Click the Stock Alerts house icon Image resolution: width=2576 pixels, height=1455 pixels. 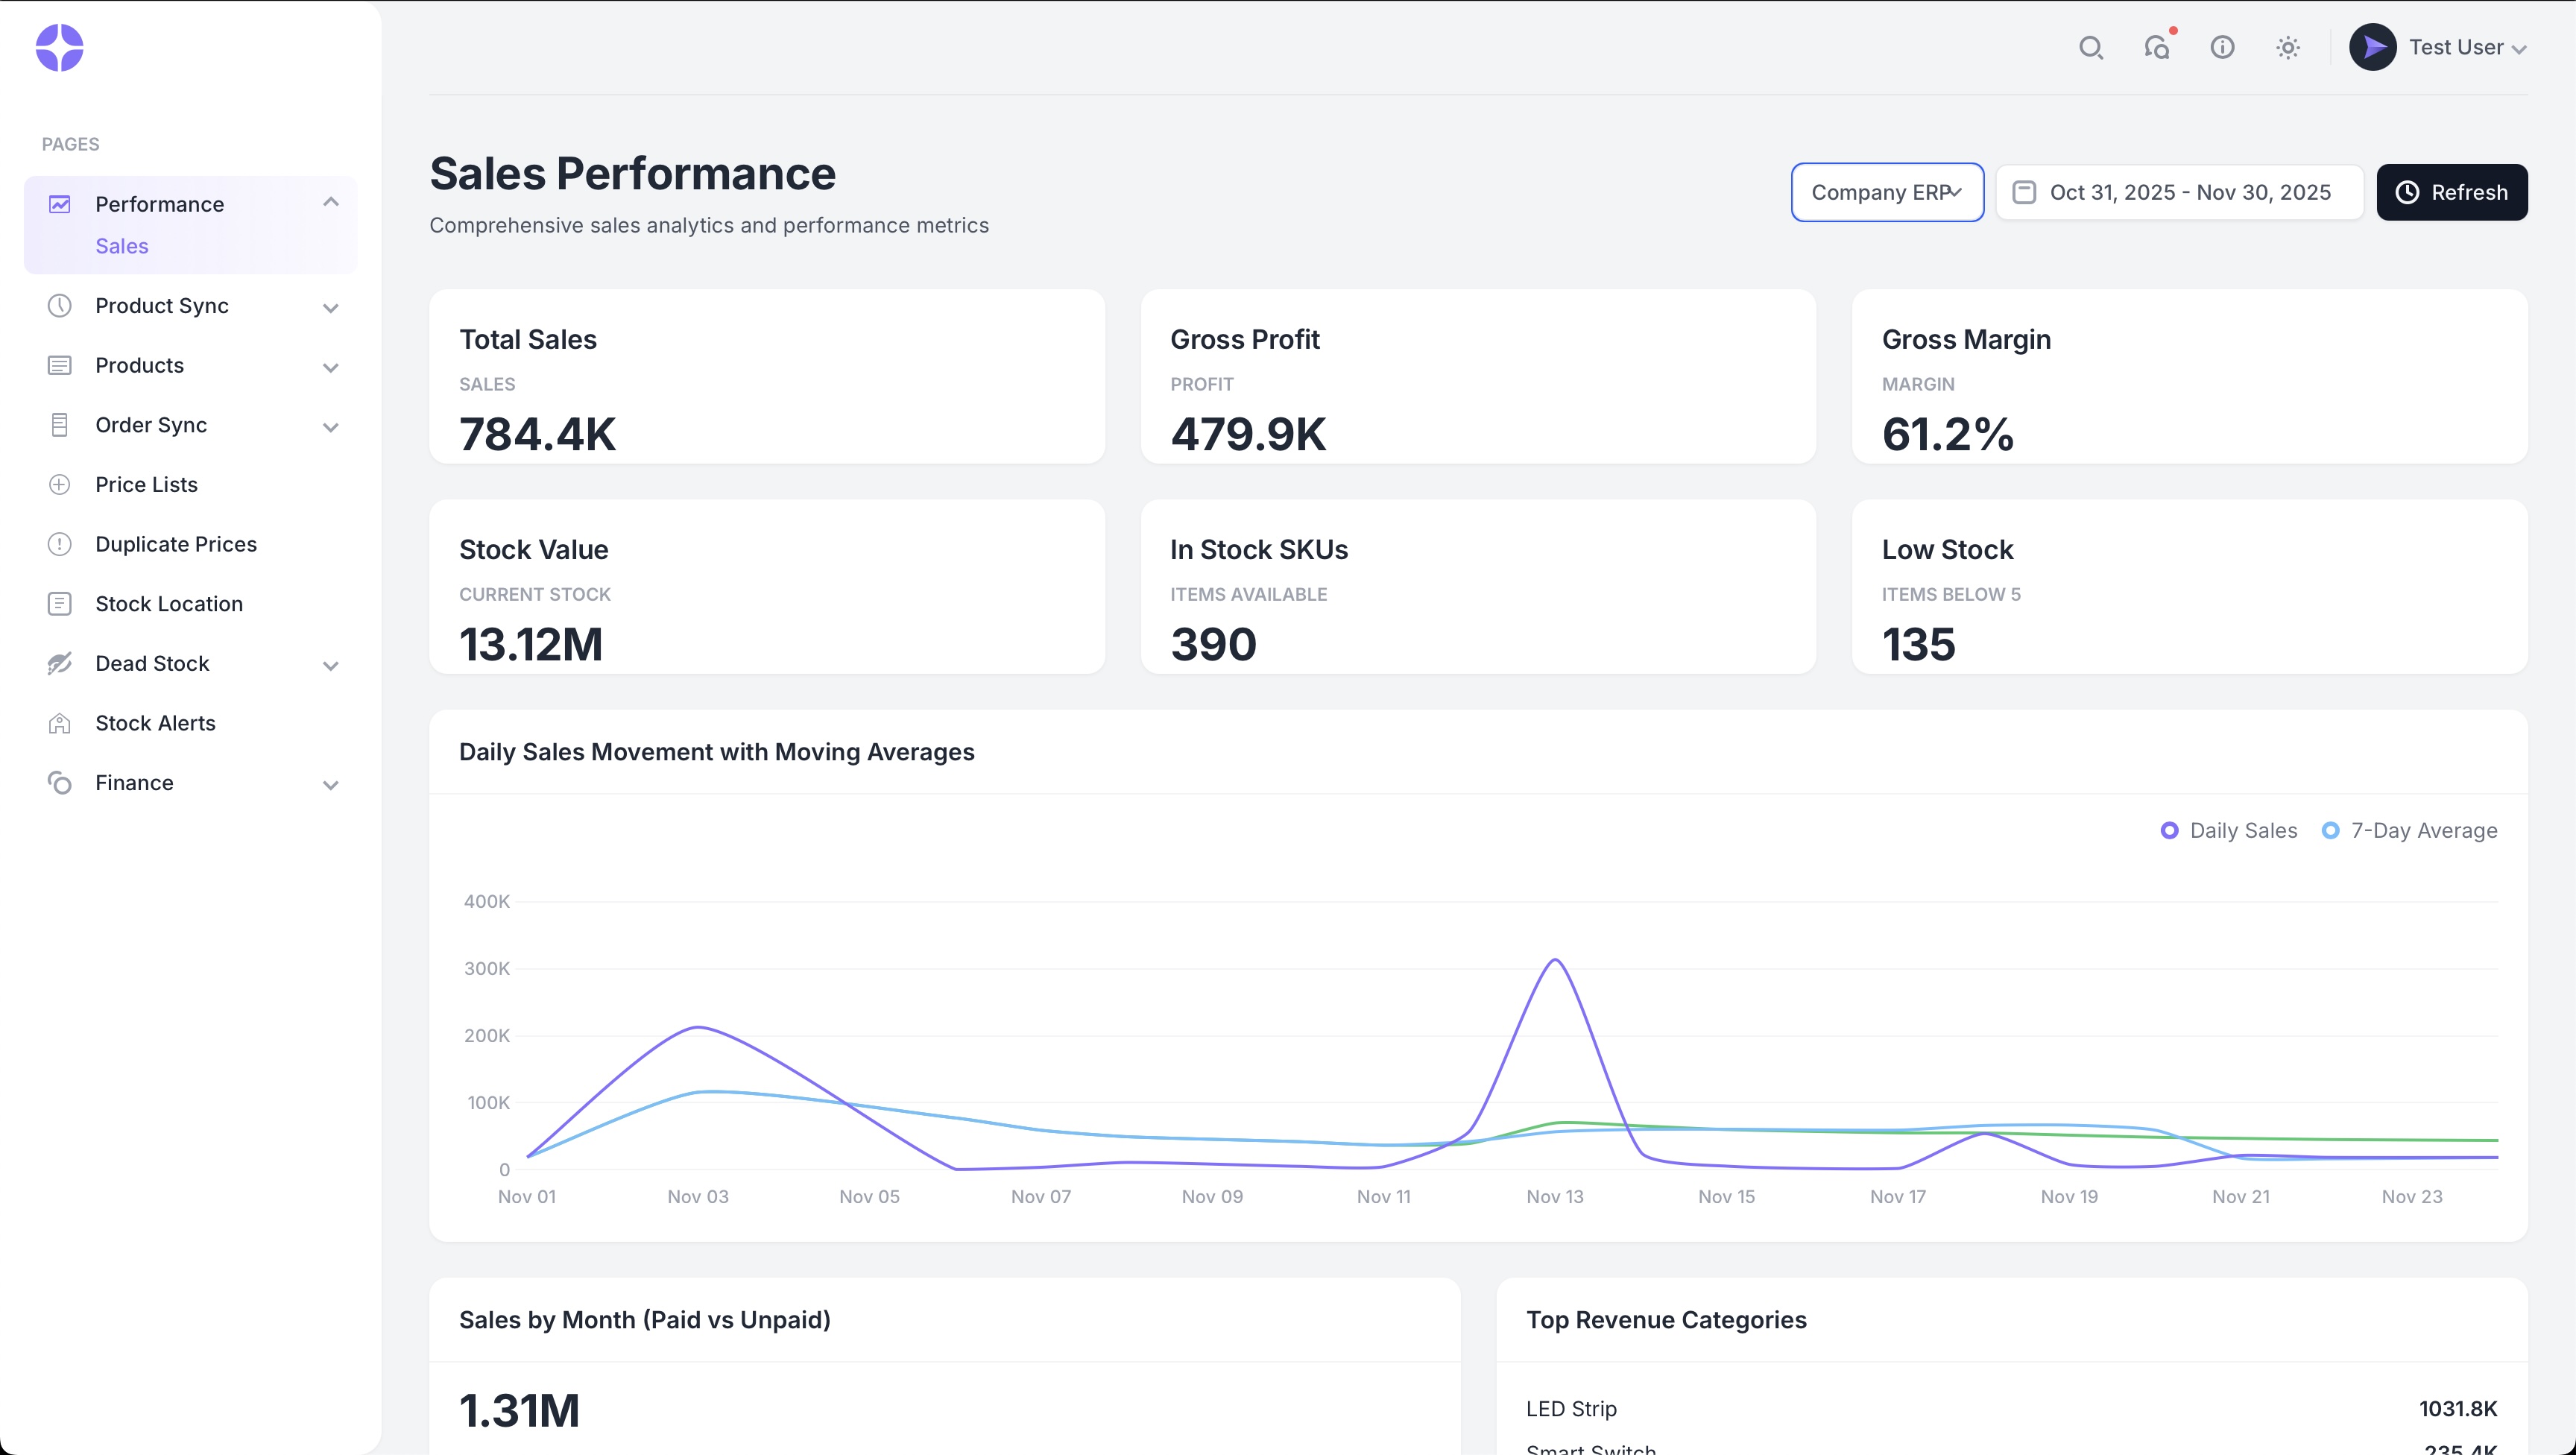[x=59, y=723]
